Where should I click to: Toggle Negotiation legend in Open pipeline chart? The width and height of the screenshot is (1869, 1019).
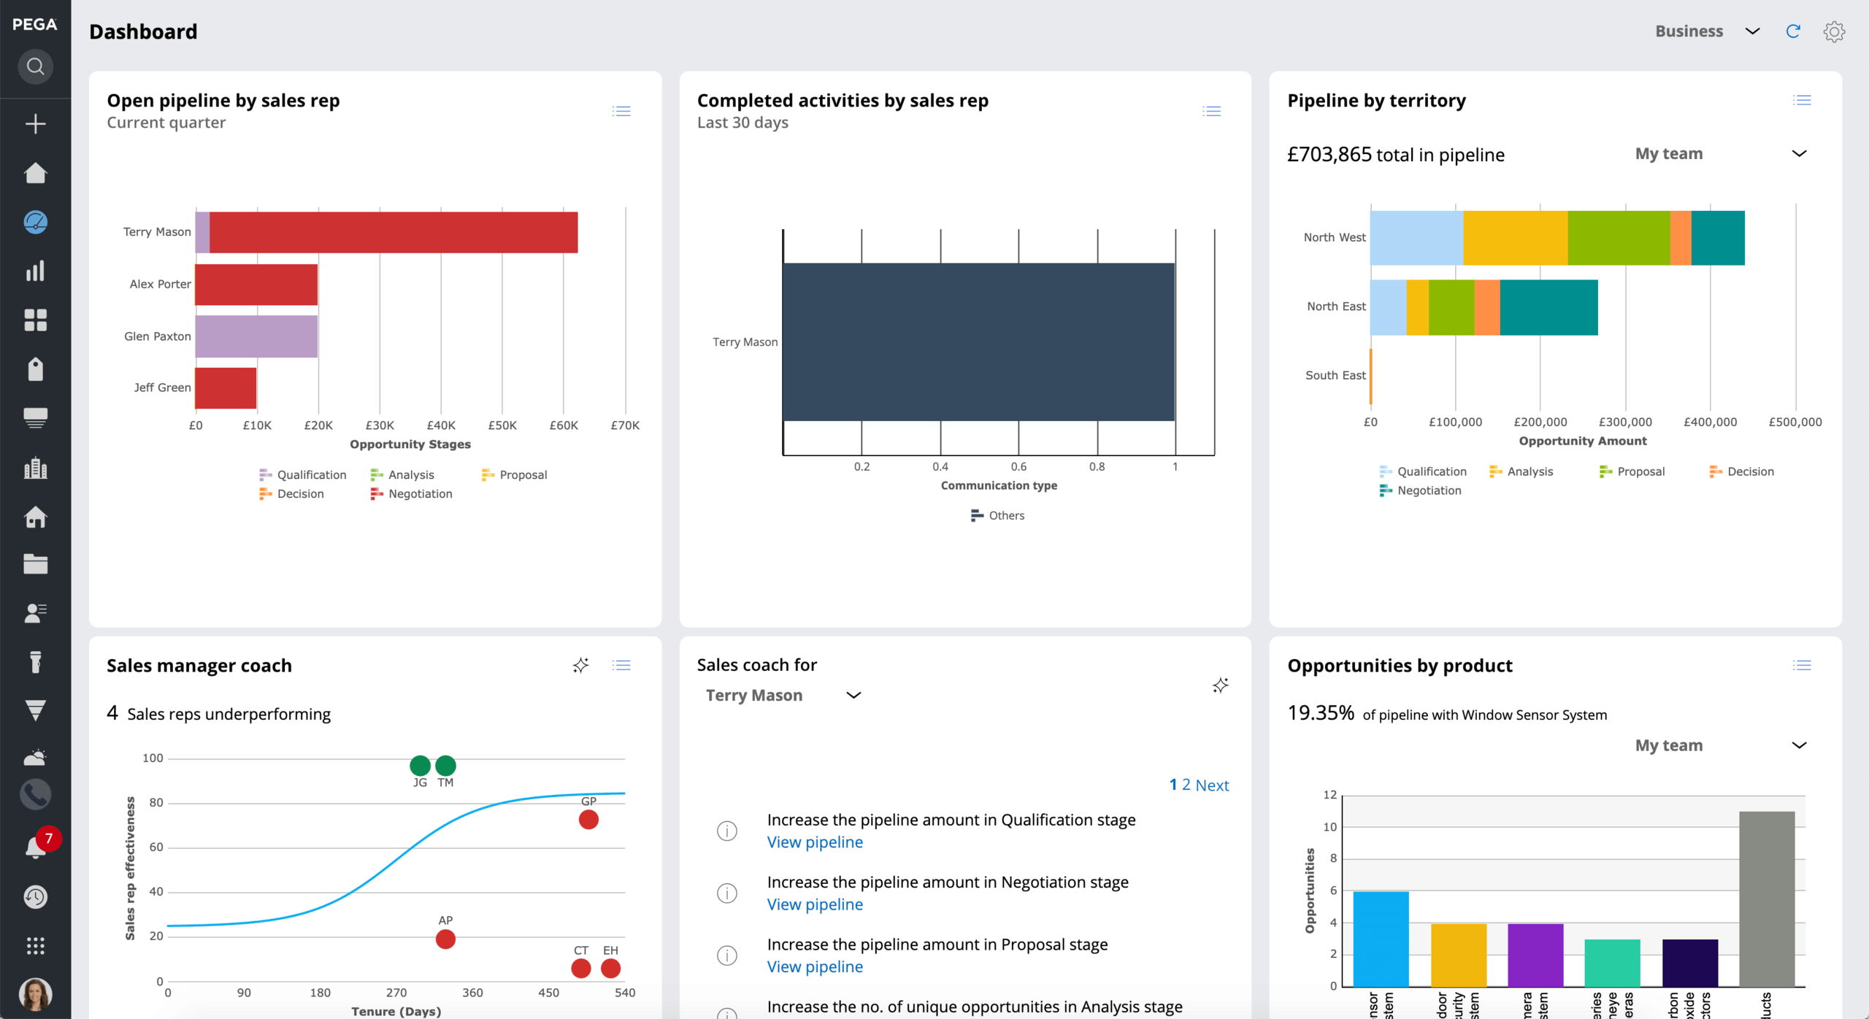(411, 494)
